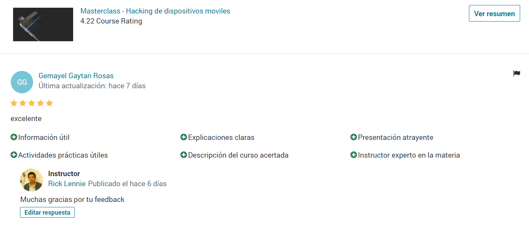Click the plus icon beside Actividades prácticas útiles
The width and height of the screenshot is (529, 227).
tap(14, 155)
